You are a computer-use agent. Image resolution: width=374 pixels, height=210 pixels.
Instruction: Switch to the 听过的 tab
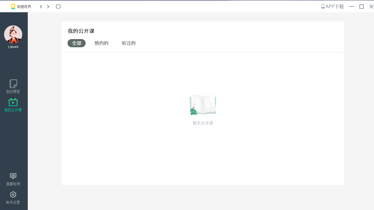pyautogui.click(x=129, y=43)
